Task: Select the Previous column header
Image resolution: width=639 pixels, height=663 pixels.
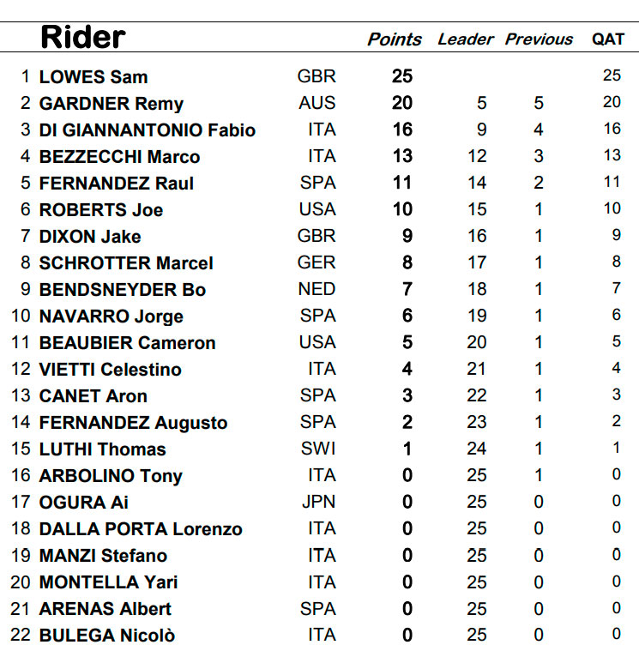Action: point(539,39)
